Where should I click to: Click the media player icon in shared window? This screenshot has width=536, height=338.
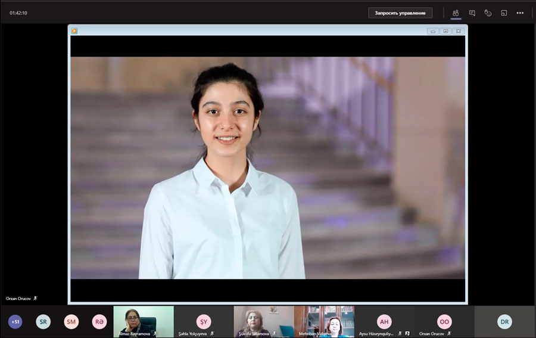74,31
